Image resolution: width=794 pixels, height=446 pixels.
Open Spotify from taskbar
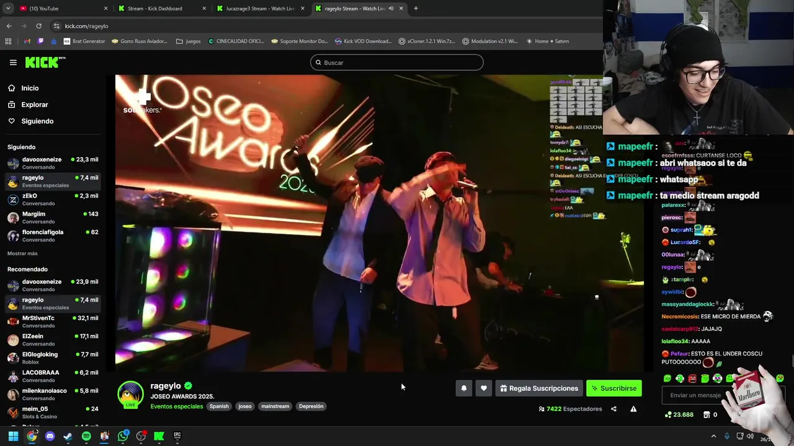coord(86,436)
